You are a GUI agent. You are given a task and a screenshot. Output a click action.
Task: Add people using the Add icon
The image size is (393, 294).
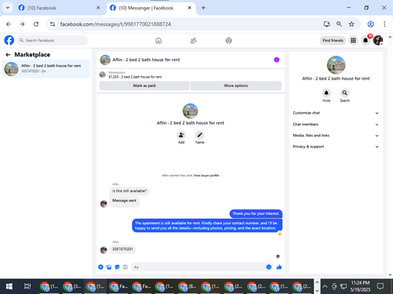[181, 135]
